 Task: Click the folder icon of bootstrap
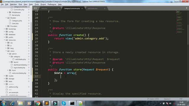pyautogui.click(x=7, y=29)
